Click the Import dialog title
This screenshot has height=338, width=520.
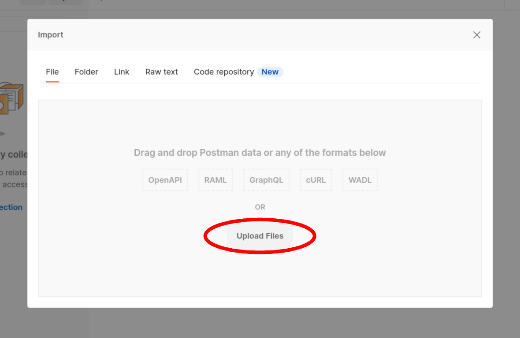(x=50, y=35)
